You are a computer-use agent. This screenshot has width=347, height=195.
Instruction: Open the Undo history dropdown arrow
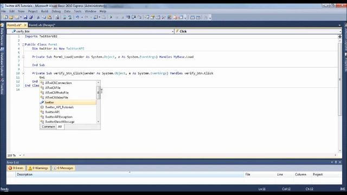[x=82, y=17]
